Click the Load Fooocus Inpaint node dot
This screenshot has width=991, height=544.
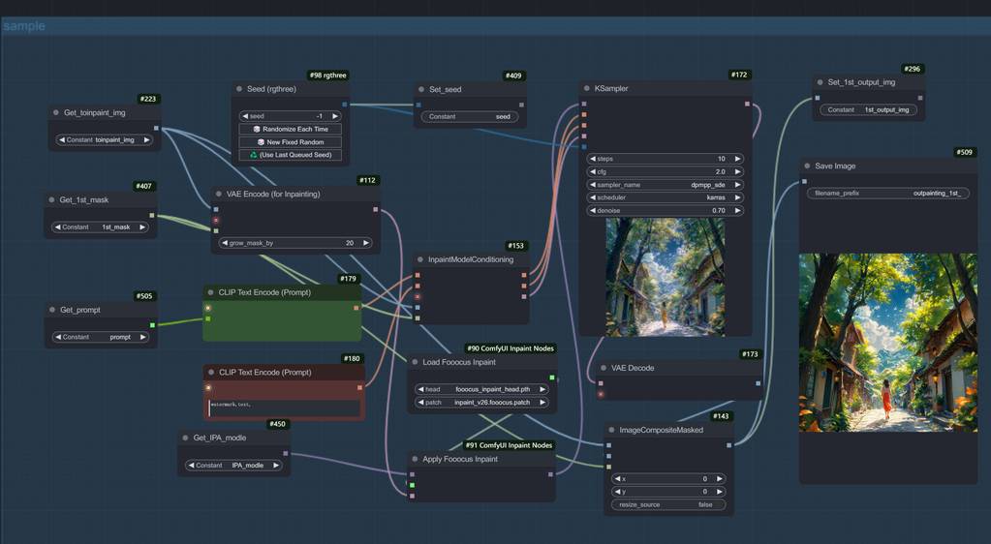coord(415,362)
